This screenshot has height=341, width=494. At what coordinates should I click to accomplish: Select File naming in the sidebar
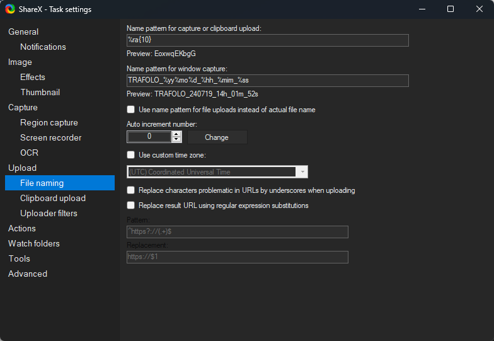coord(60,183)
